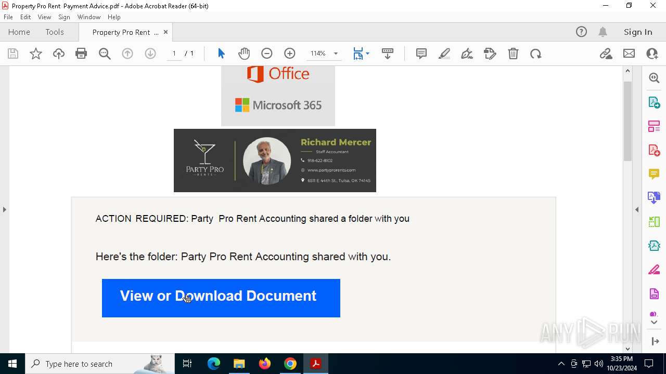Click the scrollbar down arrow
666x374 pixels.
click(627, 348)
